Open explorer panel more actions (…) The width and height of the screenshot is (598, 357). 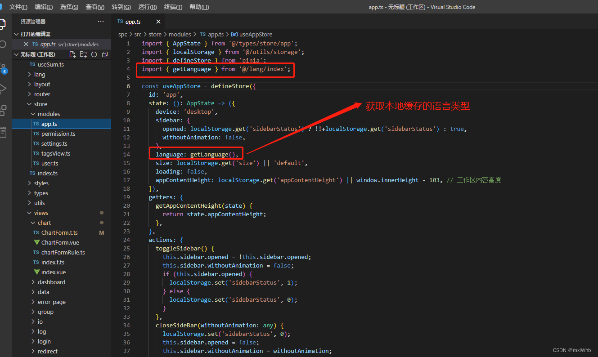tap(101, 22)
